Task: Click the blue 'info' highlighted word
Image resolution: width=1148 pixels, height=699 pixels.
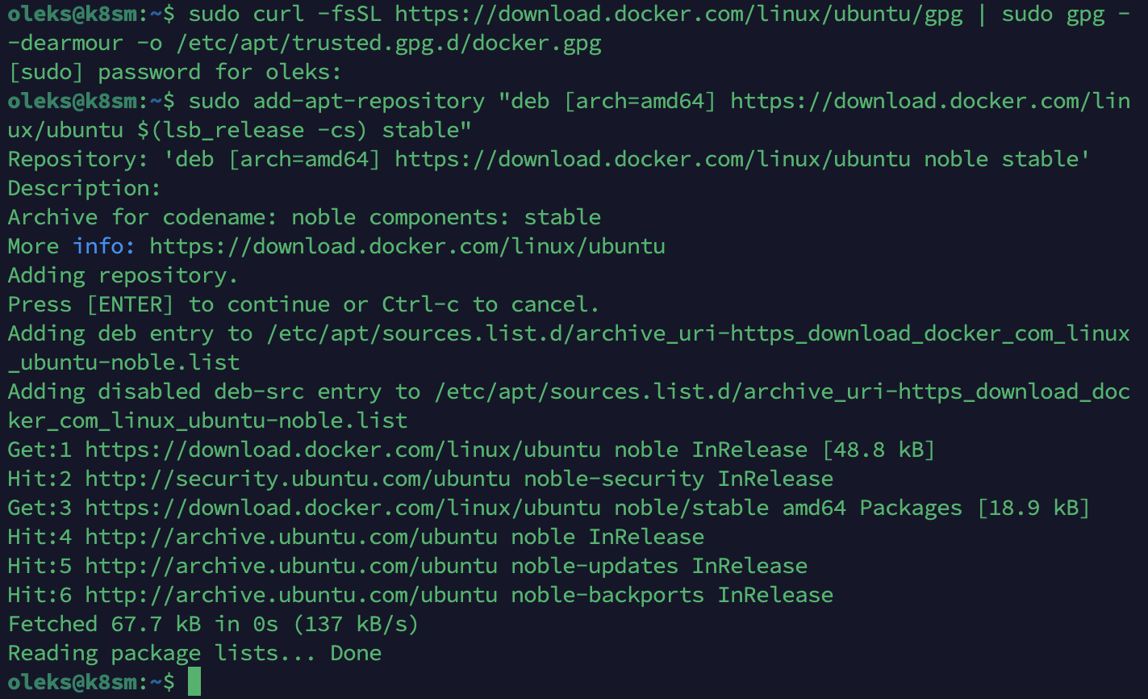Action: pyautogui.click(x=98, y=246)
